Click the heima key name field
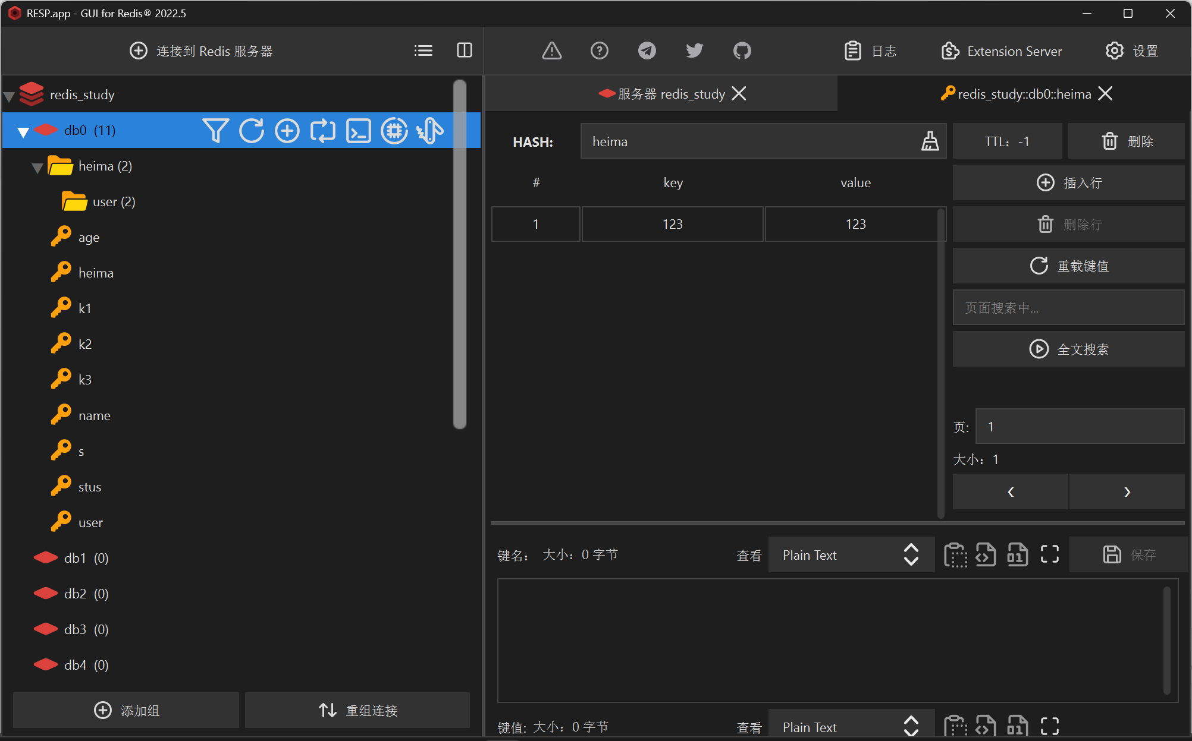The image size is (1192, 741). click(763, 141)
